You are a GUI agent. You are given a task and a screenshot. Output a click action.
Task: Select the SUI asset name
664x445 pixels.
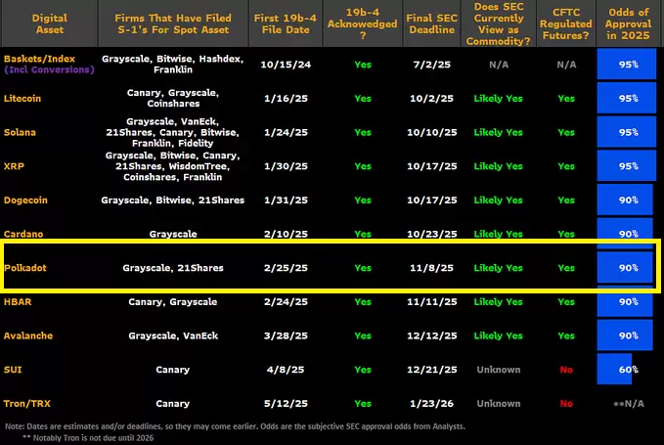pyautogui.click(x=13, y=370)
